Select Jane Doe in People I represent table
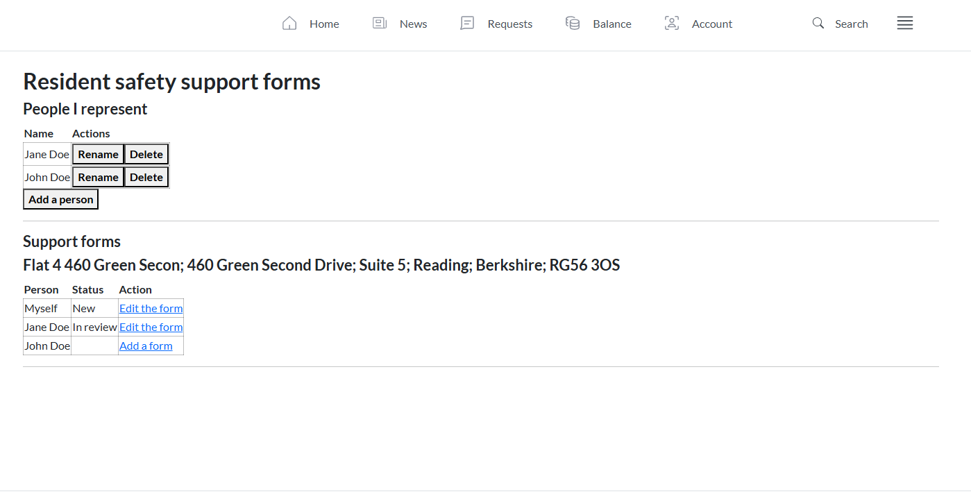 (x=47, y=154)
